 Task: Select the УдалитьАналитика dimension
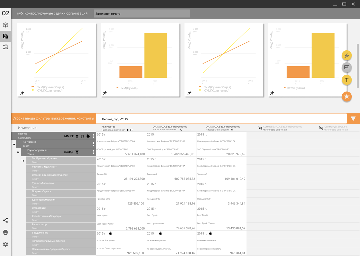coord(61,185)
